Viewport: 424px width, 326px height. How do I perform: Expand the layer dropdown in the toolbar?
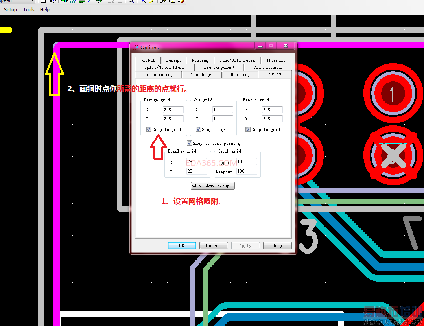(x=33, y=1)
